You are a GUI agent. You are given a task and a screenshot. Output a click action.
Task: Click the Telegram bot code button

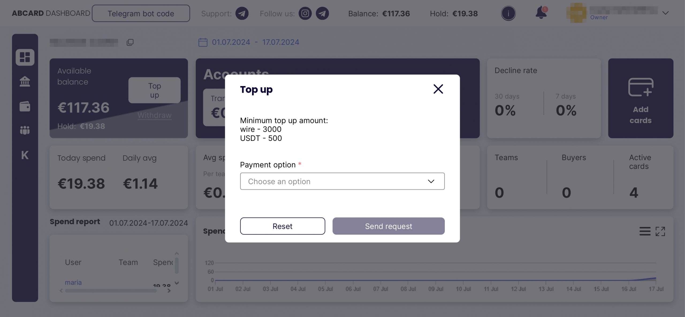pyautogui.click(x=141, y=13)
